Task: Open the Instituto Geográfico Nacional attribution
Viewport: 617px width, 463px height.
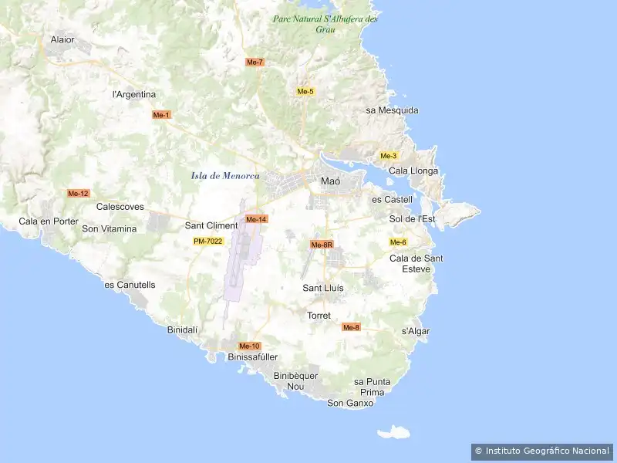Action: pos(542,451)
